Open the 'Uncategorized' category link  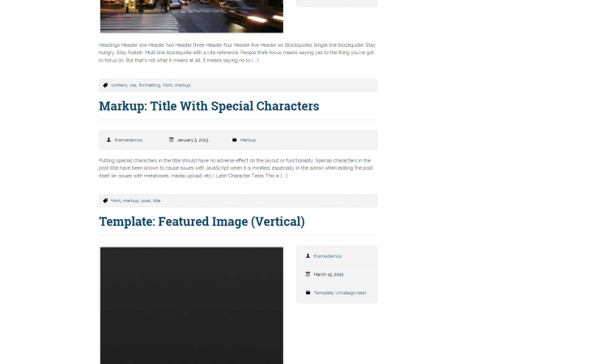coord(350,293)
